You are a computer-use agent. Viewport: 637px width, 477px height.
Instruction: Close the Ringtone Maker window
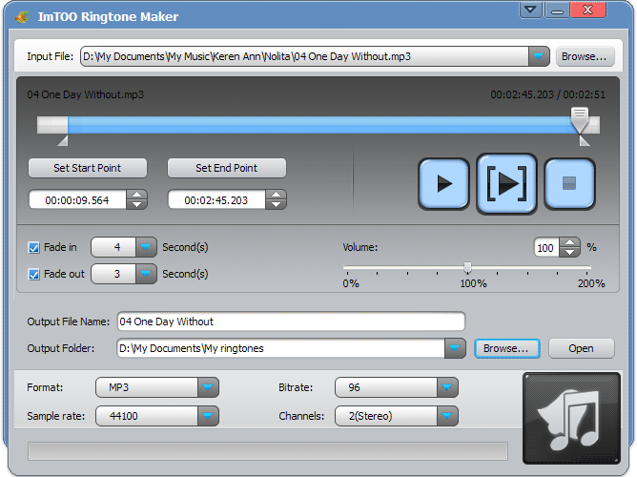coord(588,10)
